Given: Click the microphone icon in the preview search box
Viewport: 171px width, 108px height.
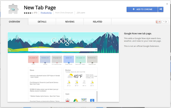Looking at the screenshot, I should click(96, 50).
